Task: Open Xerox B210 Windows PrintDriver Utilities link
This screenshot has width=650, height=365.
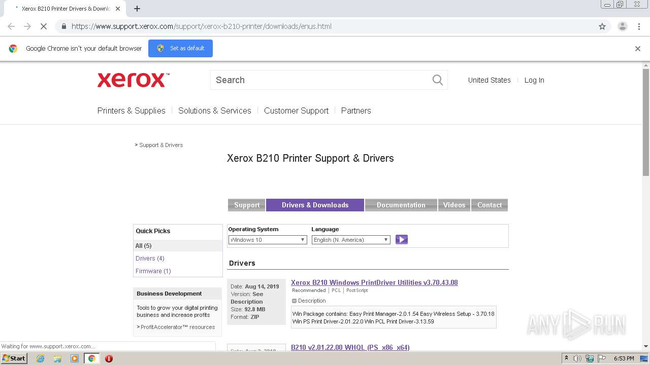Action: tap(374, 282)
